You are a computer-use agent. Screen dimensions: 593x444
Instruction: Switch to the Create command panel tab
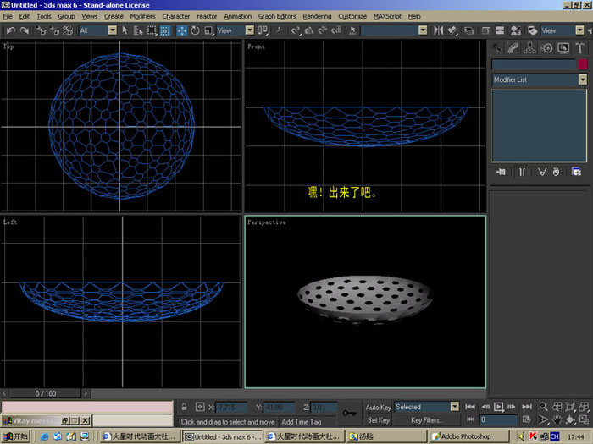coord(497,48)
